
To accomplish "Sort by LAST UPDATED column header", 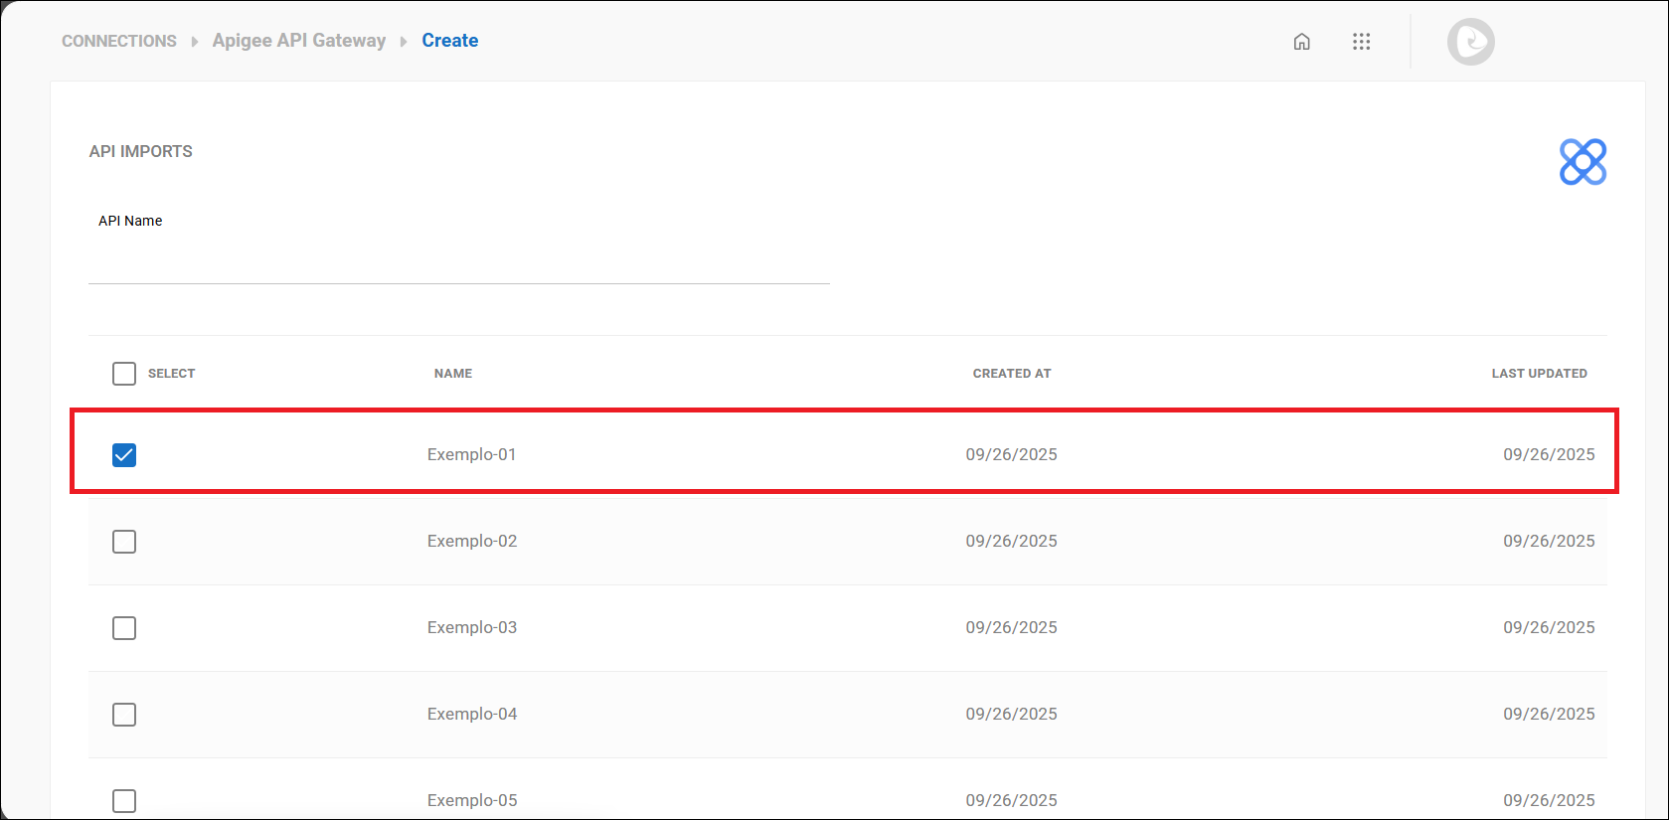I will 1539,374.
